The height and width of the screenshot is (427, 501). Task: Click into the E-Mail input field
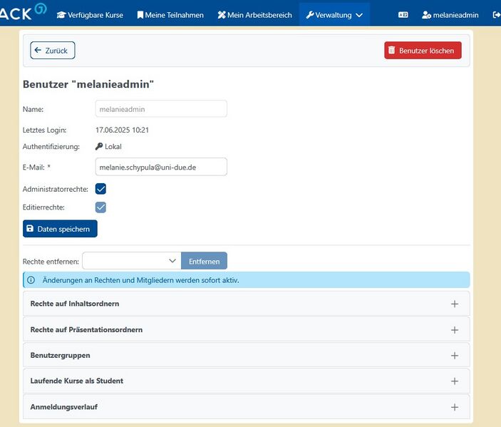coord(161,167)
